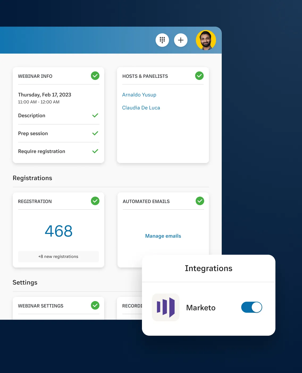Open Arnaldo Yusup's panelist profile
This screenshot has height=373, width=302.
139,95
